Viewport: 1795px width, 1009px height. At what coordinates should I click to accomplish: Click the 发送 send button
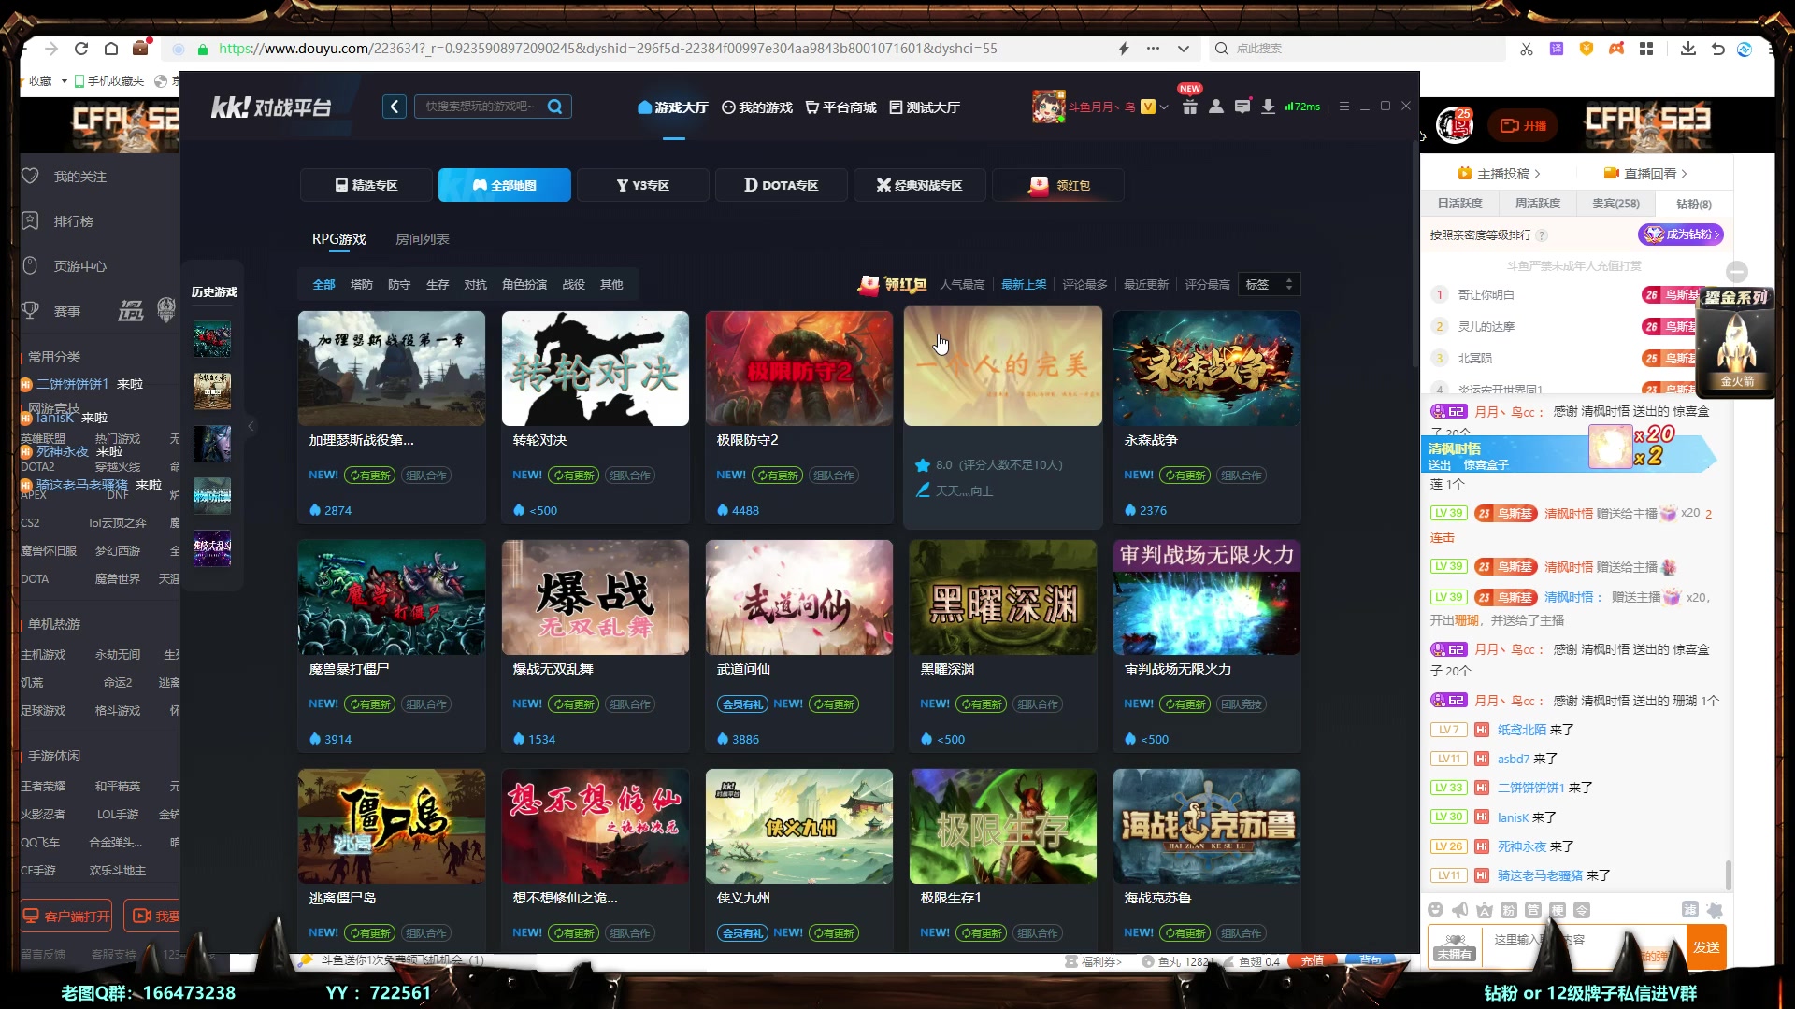[1706, 946]
